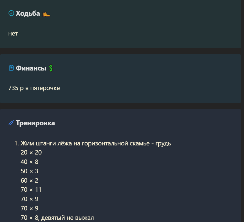Viewport: 244px width, 222px height.
Task: Click the list number 1 marker
Action: click(x=17, y=144)
